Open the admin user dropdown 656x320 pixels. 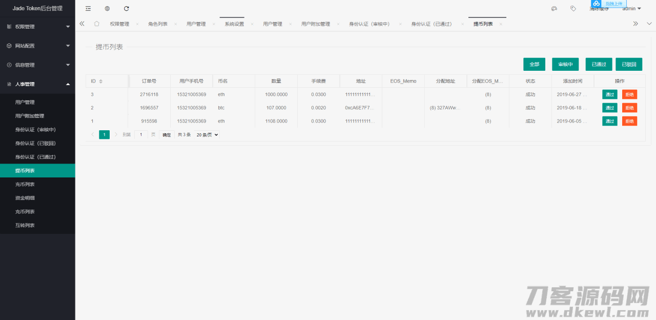coord(631,9)
